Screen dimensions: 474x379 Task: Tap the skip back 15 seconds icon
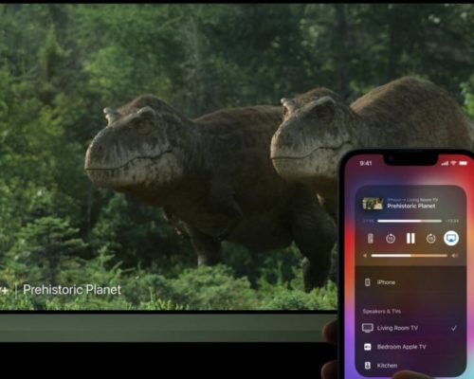(x=391, y=239)
